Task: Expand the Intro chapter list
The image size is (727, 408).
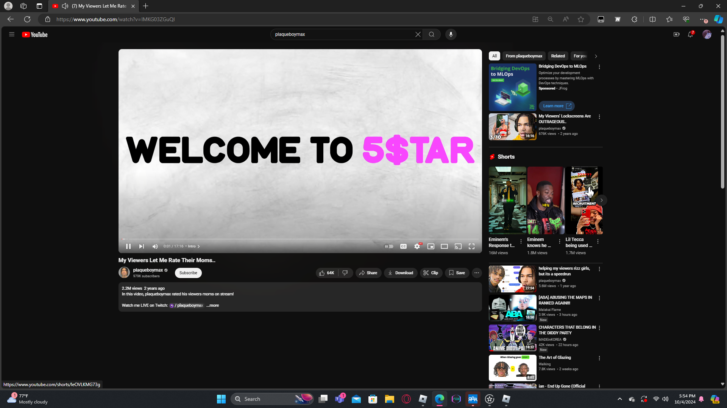Action: (x=194, y=246)
